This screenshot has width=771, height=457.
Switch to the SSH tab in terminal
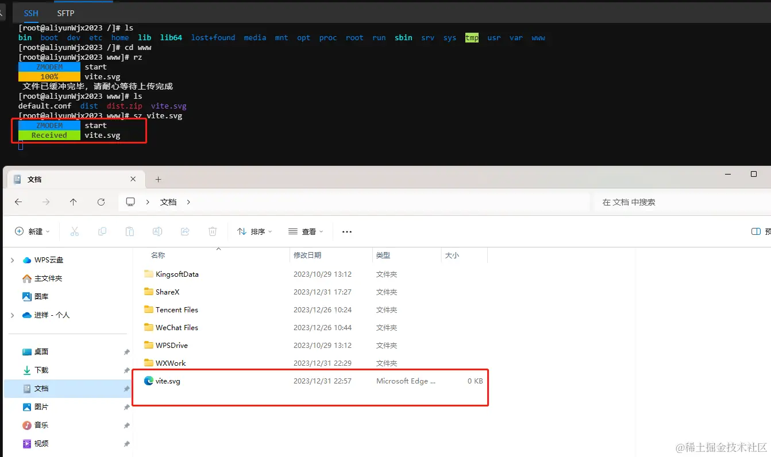click(x=31, y=13)
